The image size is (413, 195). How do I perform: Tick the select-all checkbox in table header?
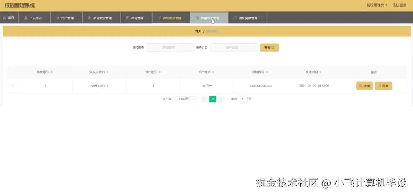click(x=13, y=72)
